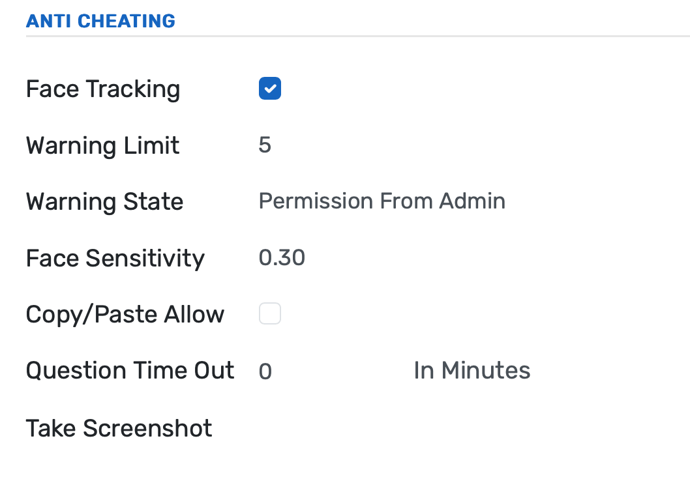This screenshot has width=690, height=490.
Task: Click the Face Sensitivity value 0.30
Action: coord(282,257)
